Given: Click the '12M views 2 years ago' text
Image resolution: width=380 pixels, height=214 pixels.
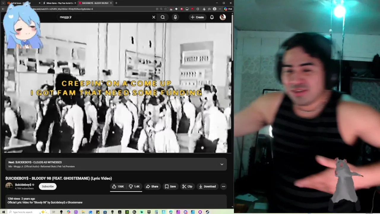Looking at the screenshot, I should click(x=21, y=199).
